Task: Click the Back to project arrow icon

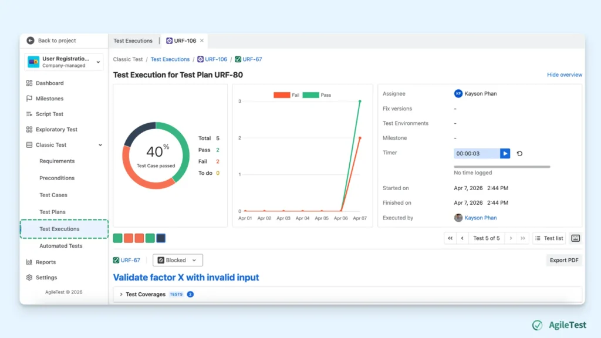Action: click(31, 40)
